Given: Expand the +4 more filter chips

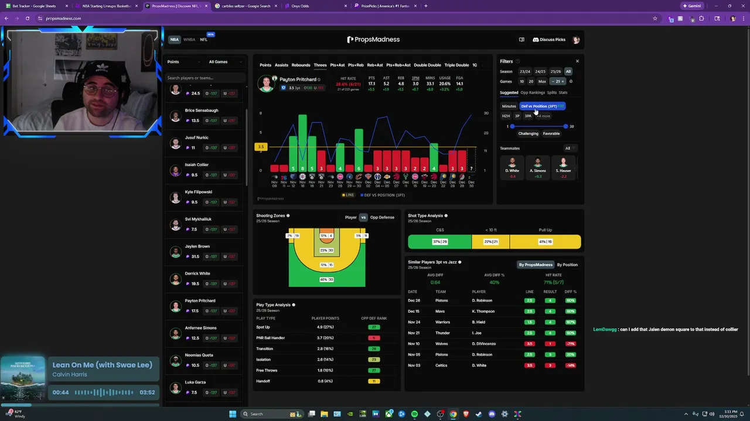Looking at the screenshot, I should click(x=544, y=116).
